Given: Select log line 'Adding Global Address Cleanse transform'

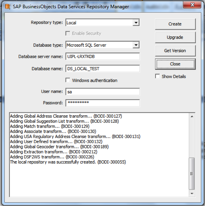Looking at the screenshot, I should [x=66, y=116].
